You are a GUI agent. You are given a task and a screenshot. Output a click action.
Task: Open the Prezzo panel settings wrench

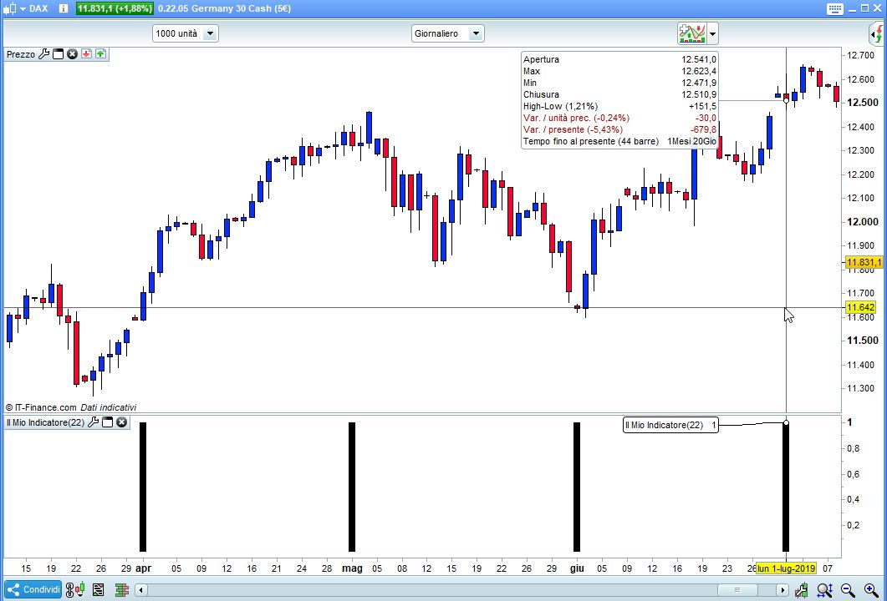point(44,54)
